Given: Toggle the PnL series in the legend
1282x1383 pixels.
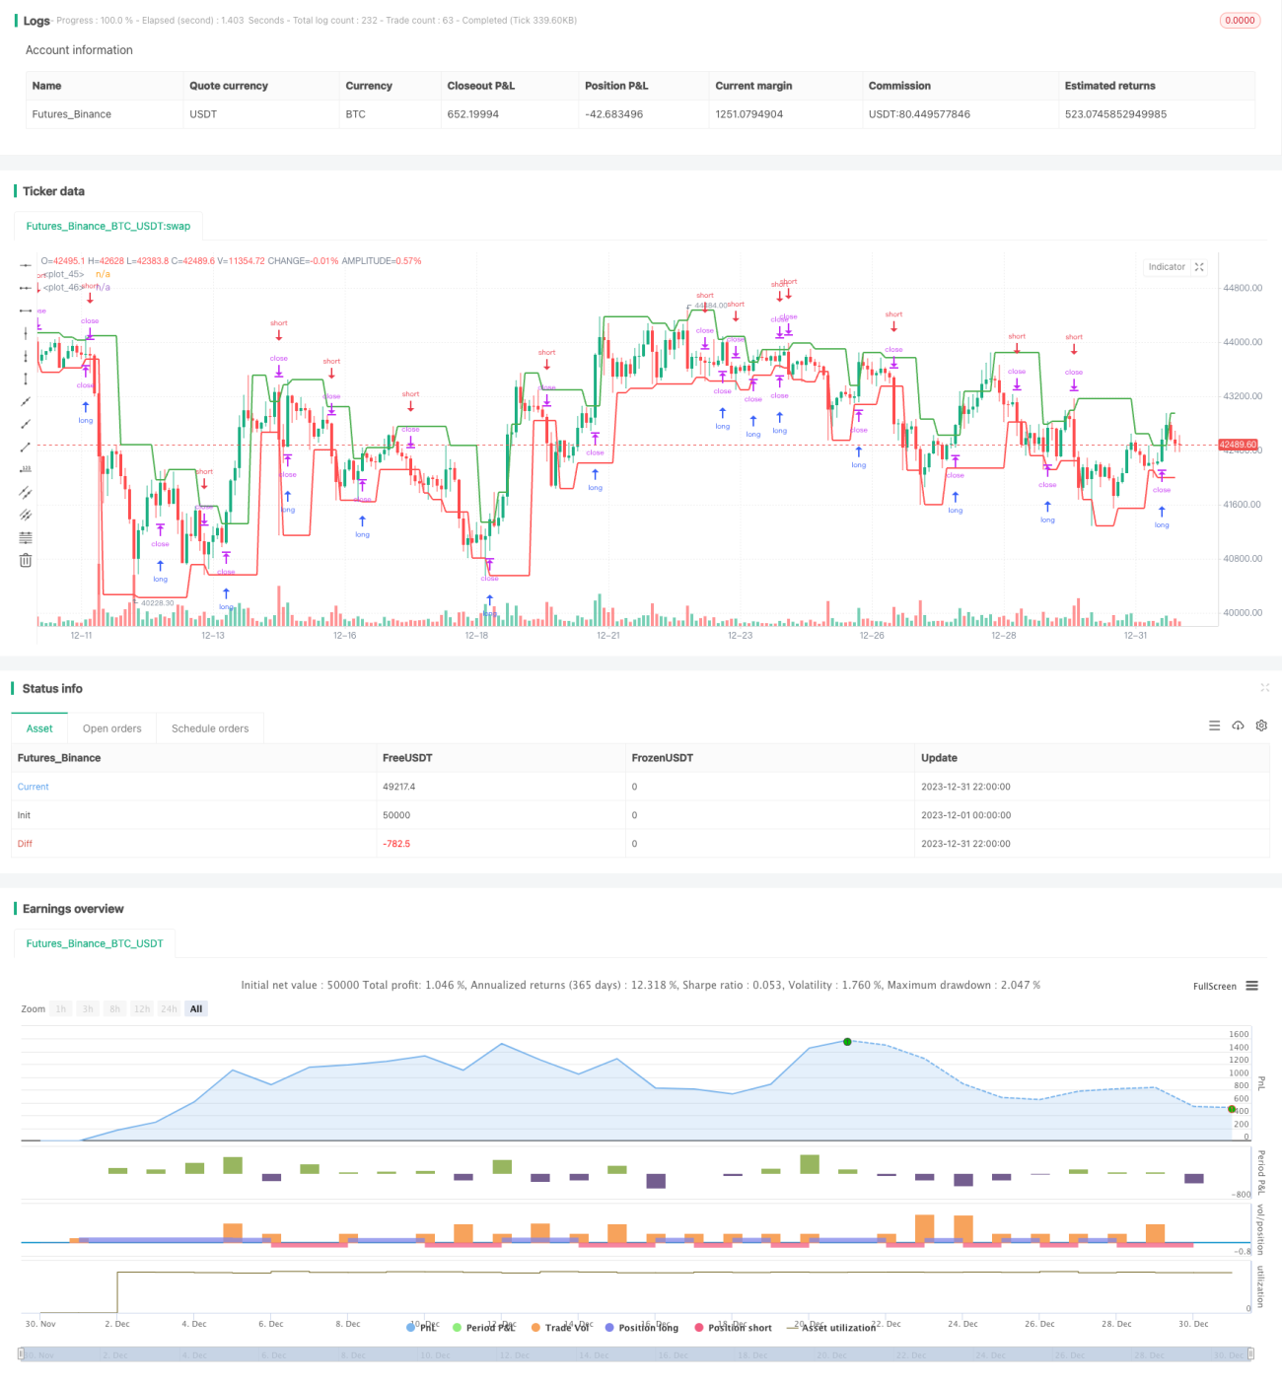Looking at the screenshot, I should click(422, 1328).
